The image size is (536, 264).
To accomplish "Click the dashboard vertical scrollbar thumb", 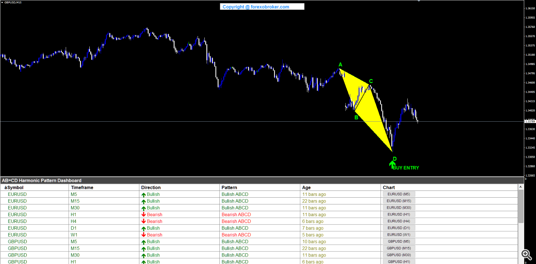I will coord(521,207).
